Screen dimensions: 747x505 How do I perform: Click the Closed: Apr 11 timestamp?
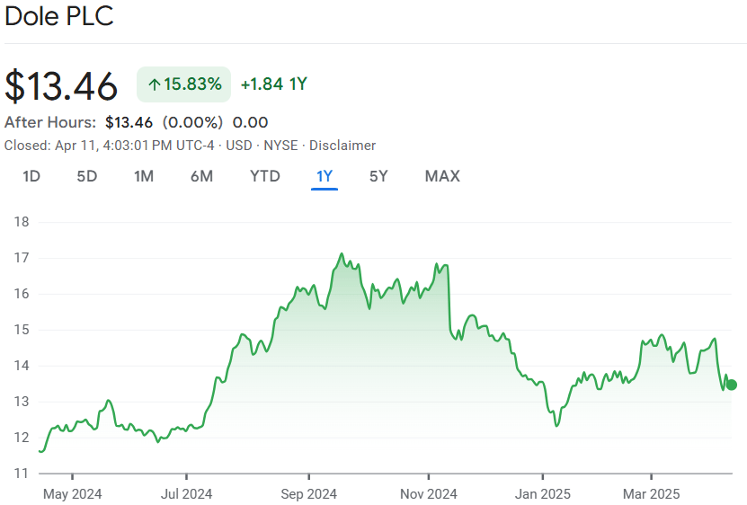(109, 146)
